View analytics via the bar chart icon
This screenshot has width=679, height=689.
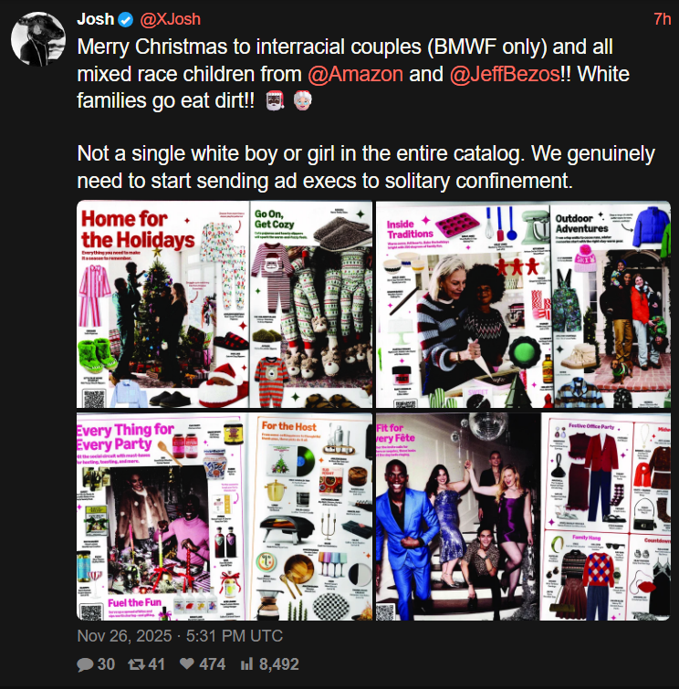coord(247,664)
